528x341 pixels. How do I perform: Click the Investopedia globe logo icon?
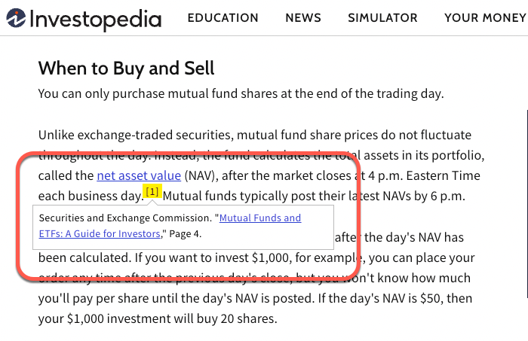click(16, 18)
